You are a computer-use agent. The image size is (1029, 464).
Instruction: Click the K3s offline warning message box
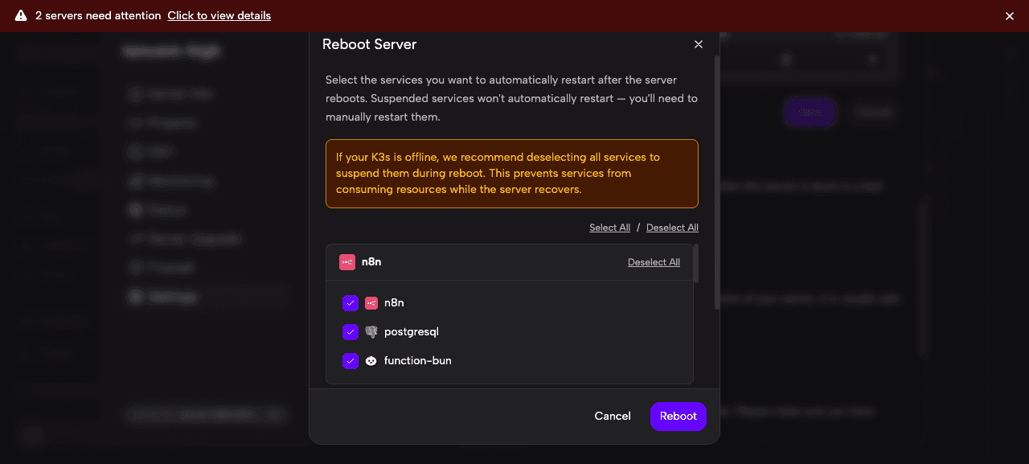coord(512,173)
